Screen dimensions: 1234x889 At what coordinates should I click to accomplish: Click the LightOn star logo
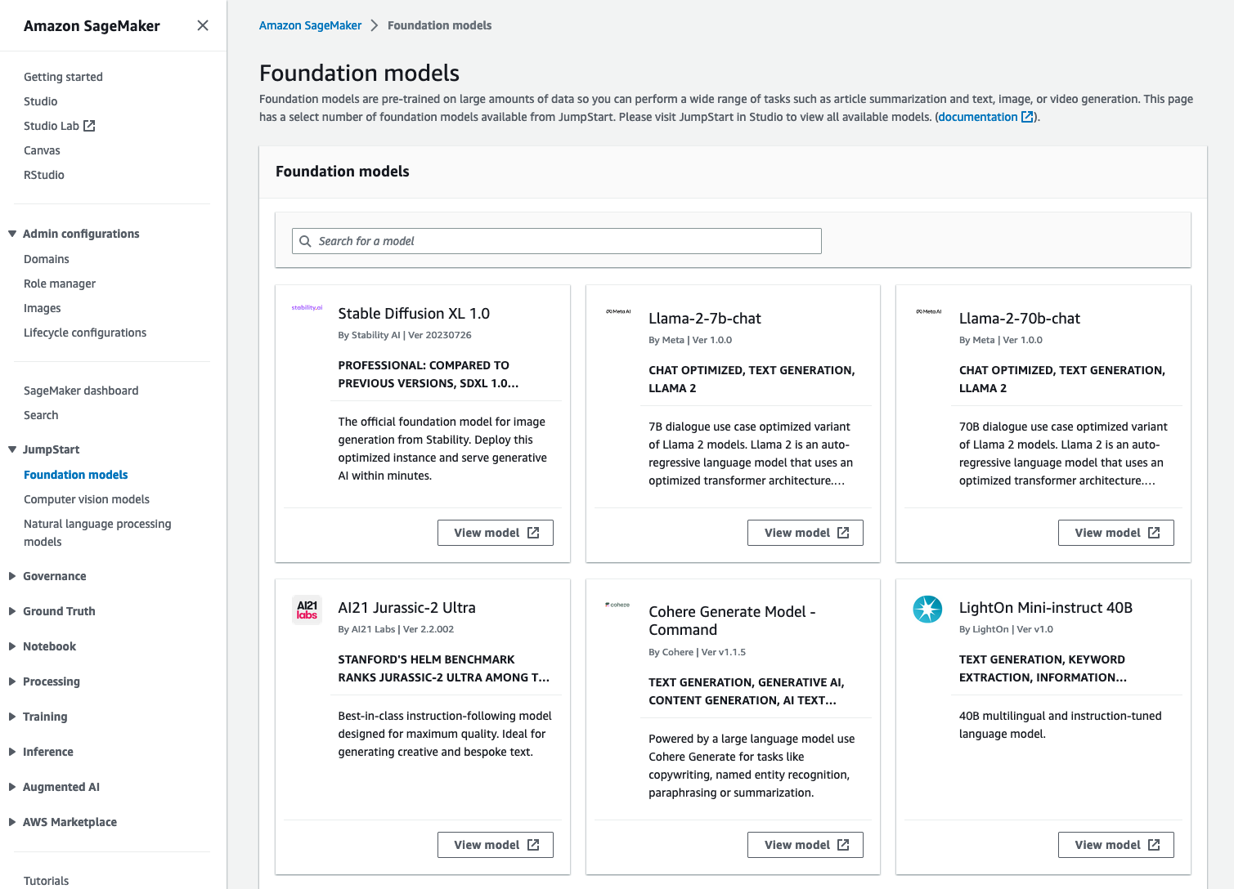pos(927,609)
